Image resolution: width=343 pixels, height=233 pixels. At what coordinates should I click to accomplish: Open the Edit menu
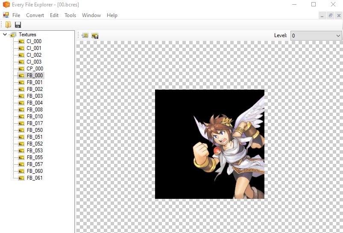[x=54, y=15]
